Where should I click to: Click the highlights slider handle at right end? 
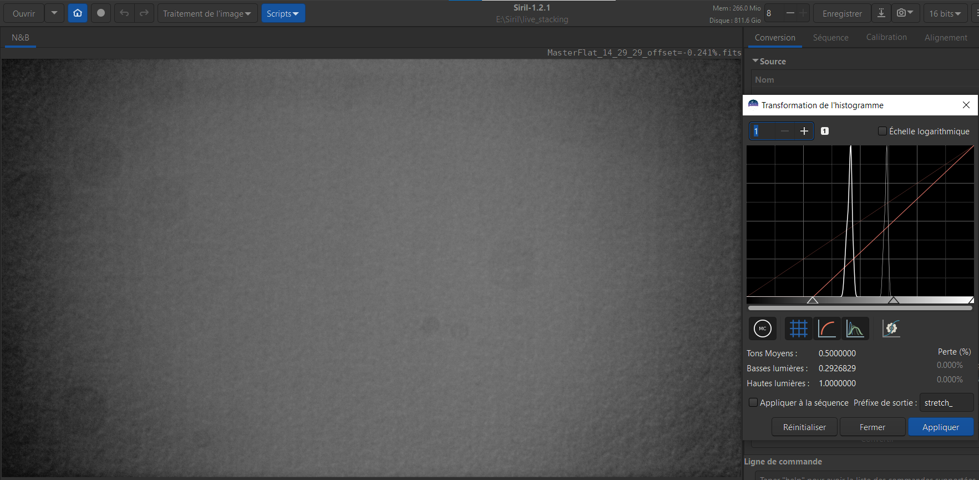tap(971, 300)
